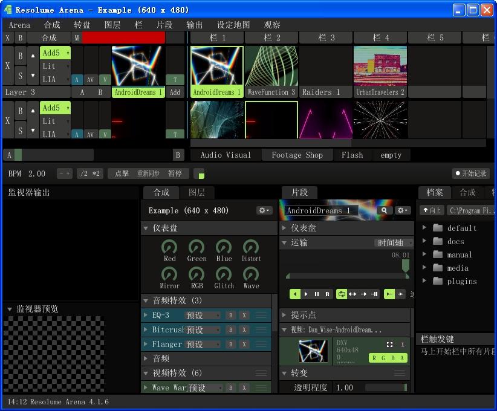Remove the EQ-3 effect with X
Screen dimensions: 497x411
244,315
